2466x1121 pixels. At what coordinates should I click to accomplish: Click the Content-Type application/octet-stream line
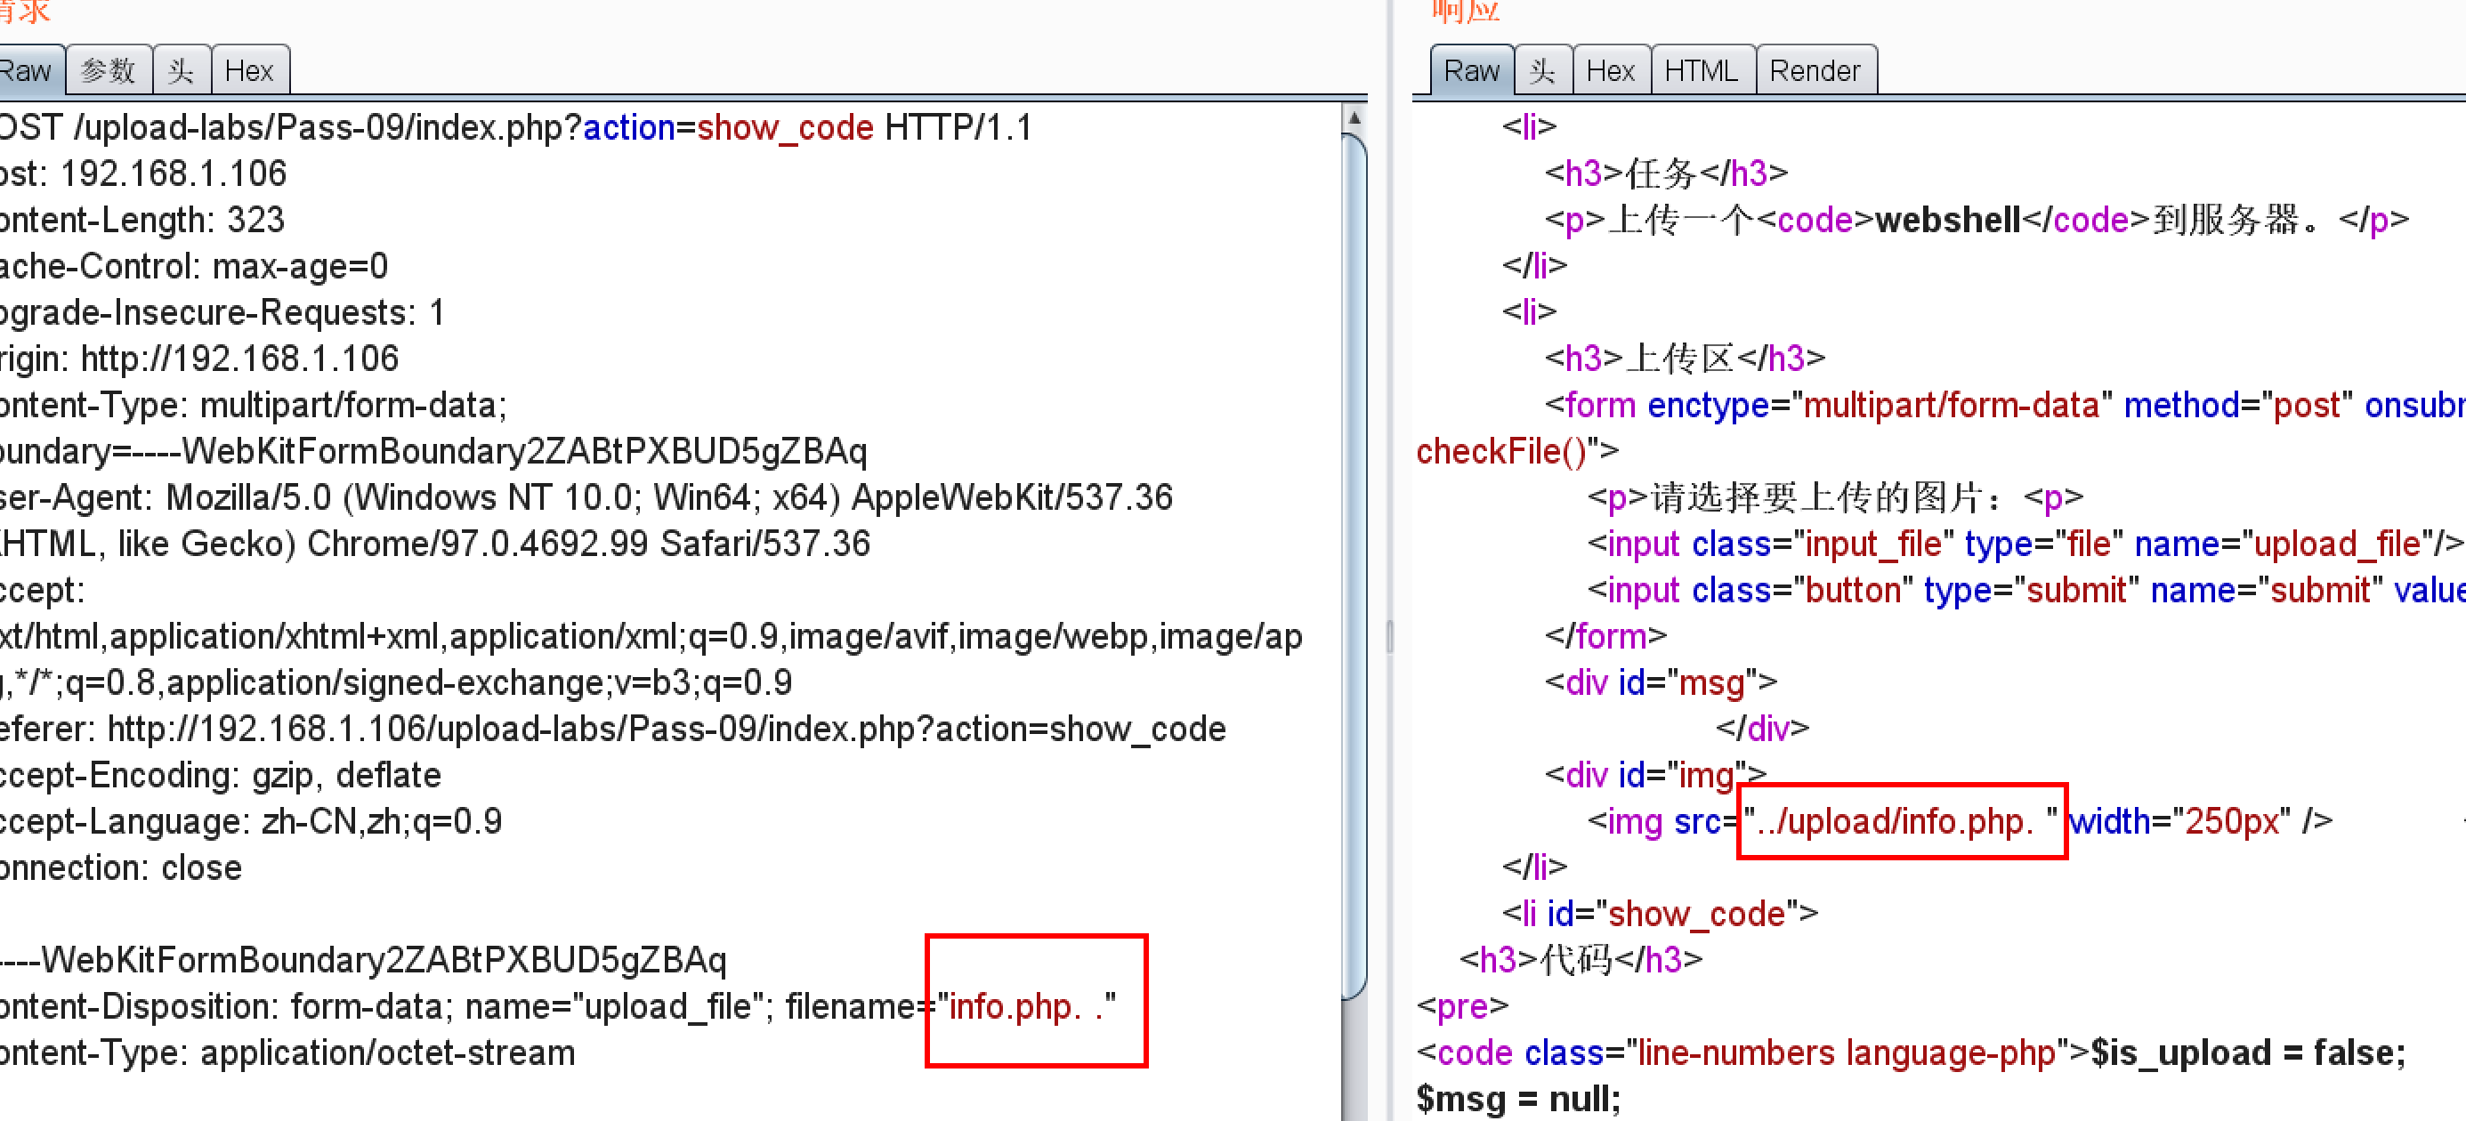point(287,1053)
